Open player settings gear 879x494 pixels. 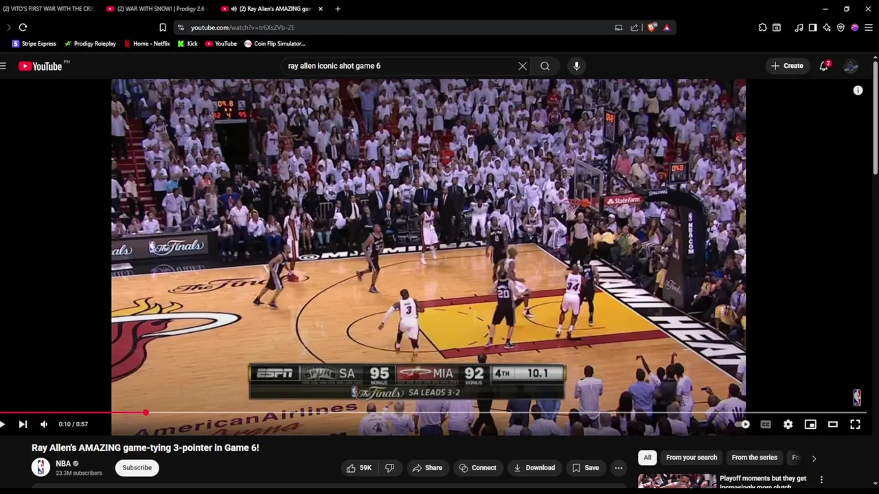788,424
